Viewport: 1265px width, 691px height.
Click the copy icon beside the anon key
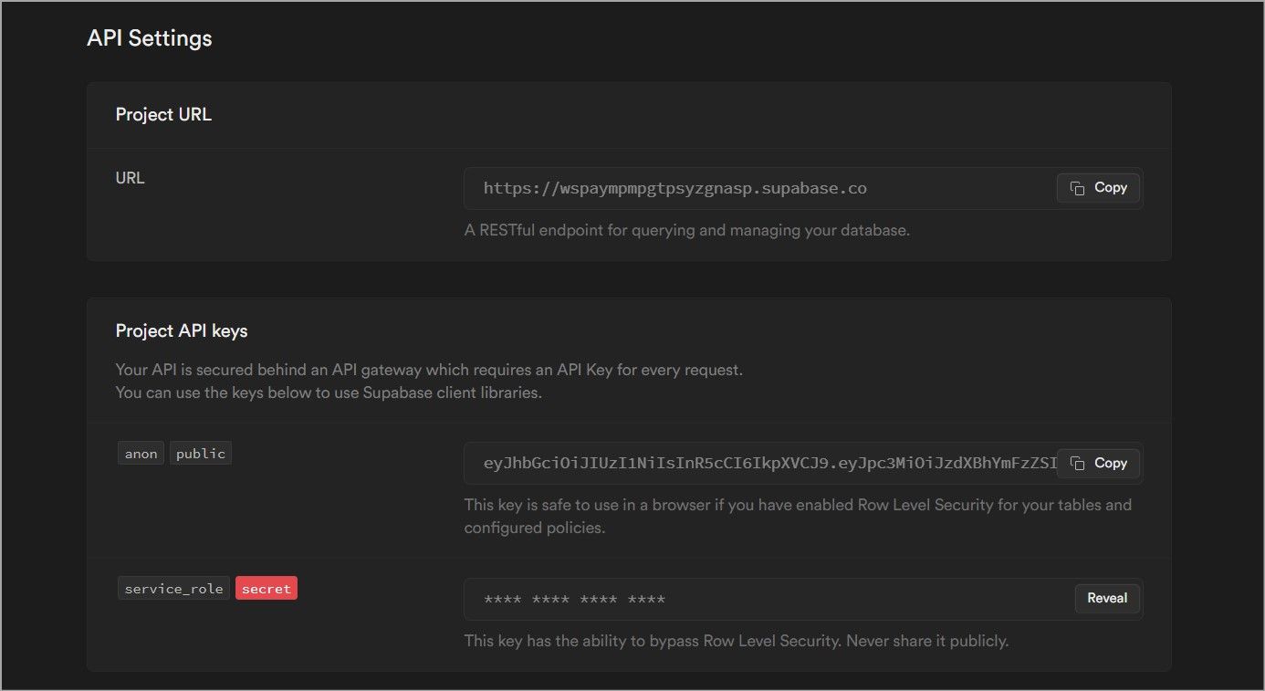1078,464
